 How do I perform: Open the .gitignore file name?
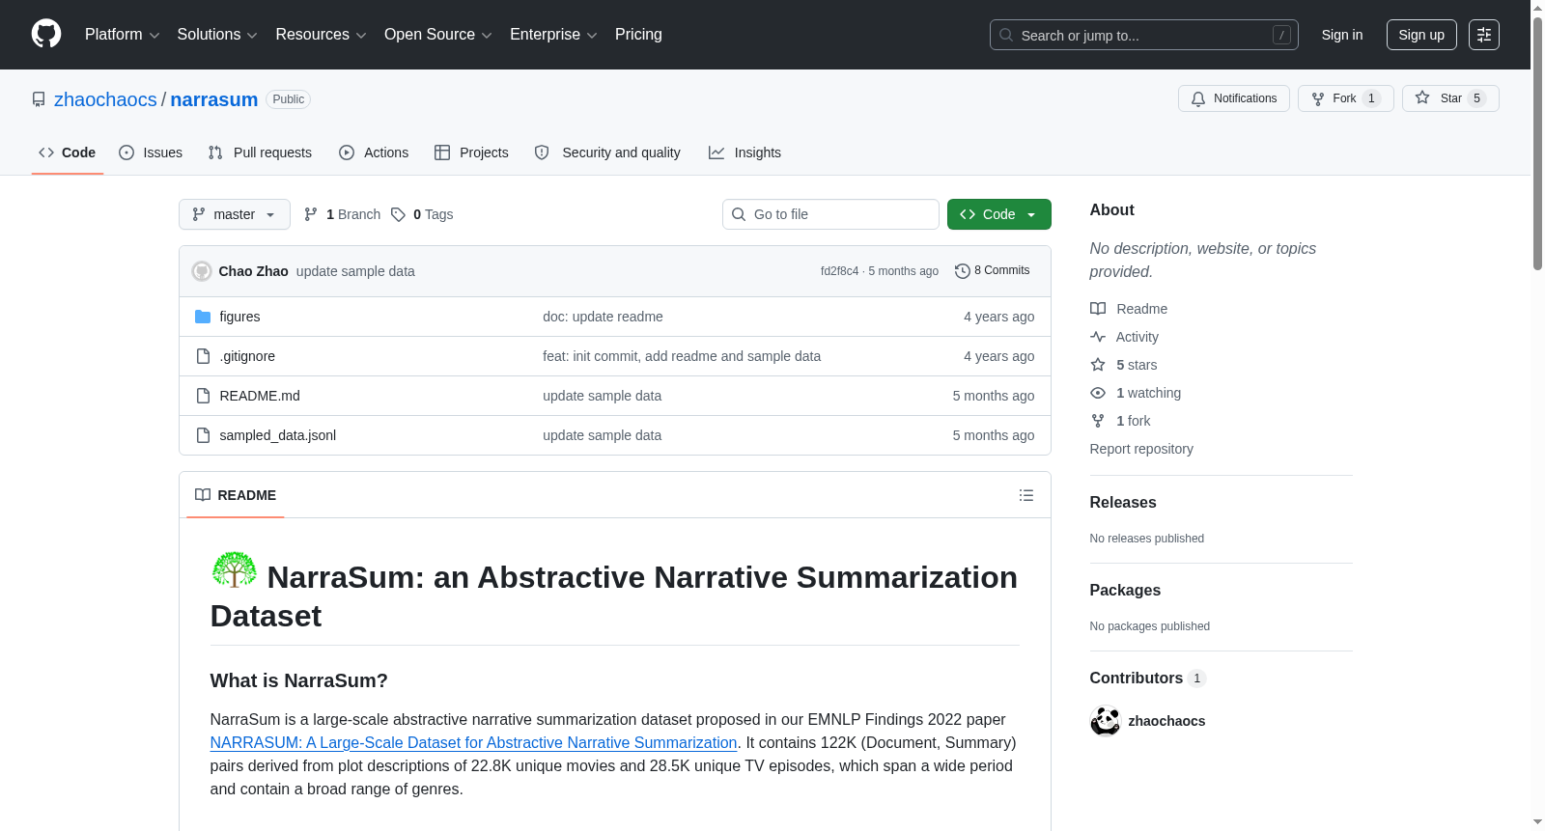coord(247,356)
